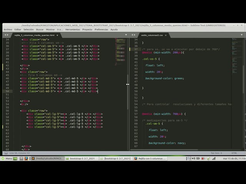Click the red recording icon in tray
Image resolution: width=246 pixels, height=184 pixels.
coord(203,158)
